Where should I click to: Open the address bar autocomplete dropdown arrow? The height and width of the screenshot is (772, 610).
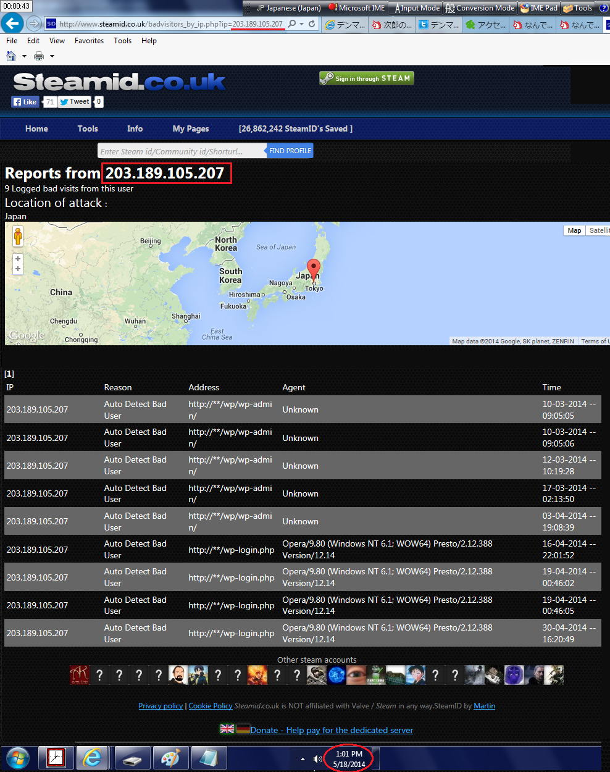tap(301, 24)
